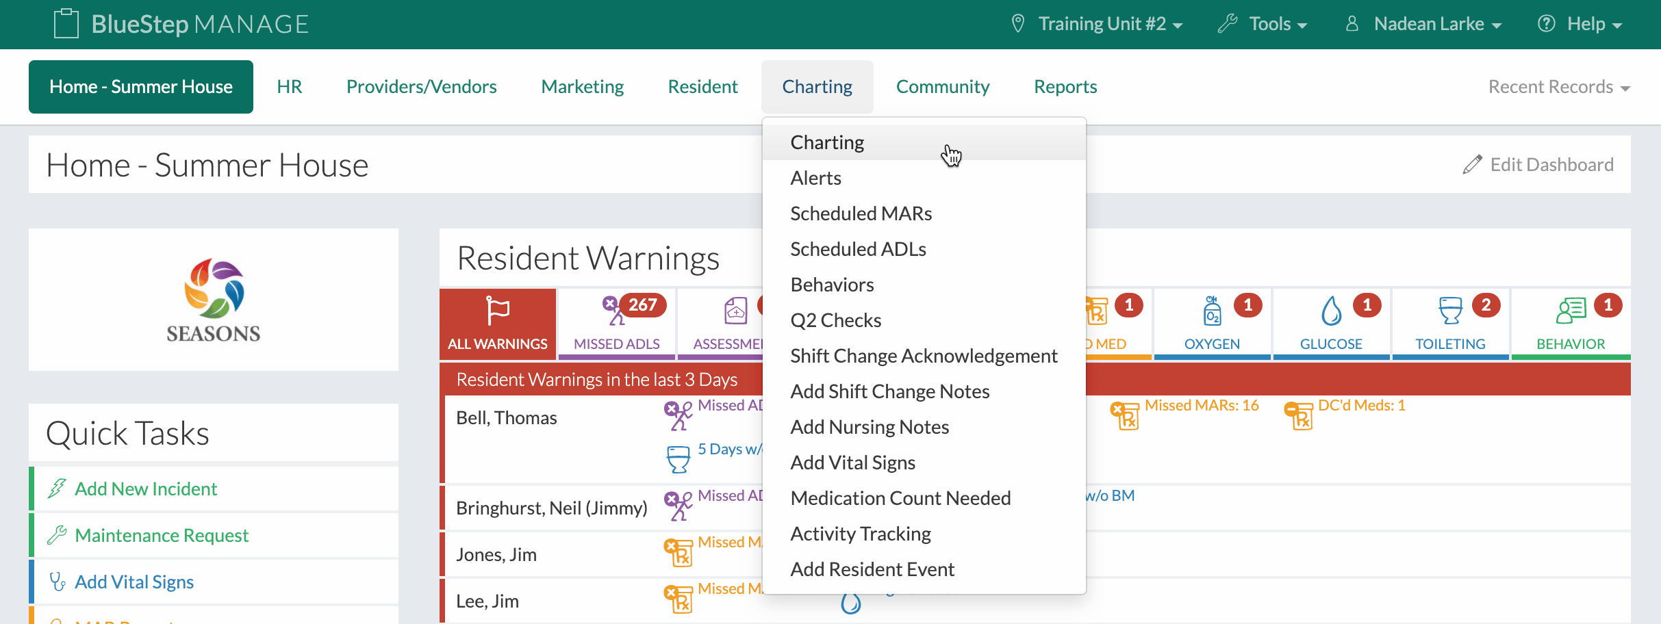Filter warnings by Glucose droplet icon
Screen dimensions: 1661x624
pos(1331,311)
